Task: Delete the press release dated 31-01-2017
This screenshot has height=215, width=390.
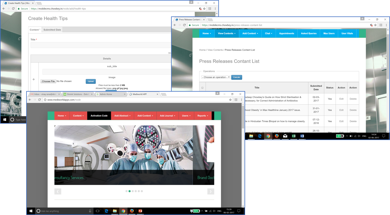Action: tap(353, 110)
